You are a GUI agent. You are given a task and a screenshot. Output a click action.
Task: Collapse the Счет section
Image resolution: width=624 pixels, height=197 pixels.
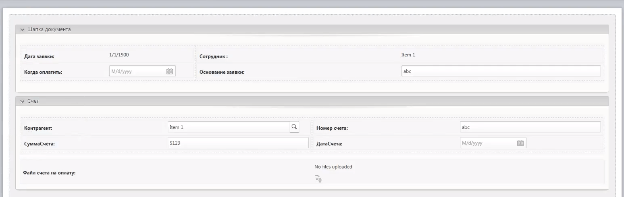tap(22, 101)
